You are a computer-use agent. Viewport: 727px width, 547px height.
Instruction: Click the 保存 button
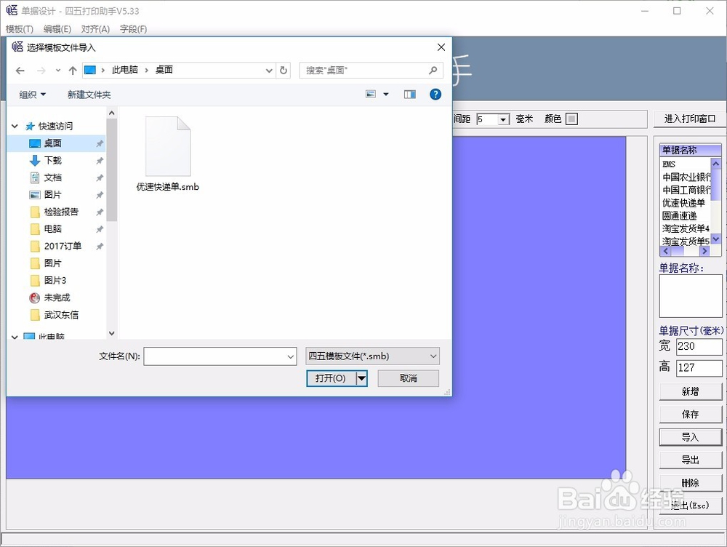click(x=690, y=415)
